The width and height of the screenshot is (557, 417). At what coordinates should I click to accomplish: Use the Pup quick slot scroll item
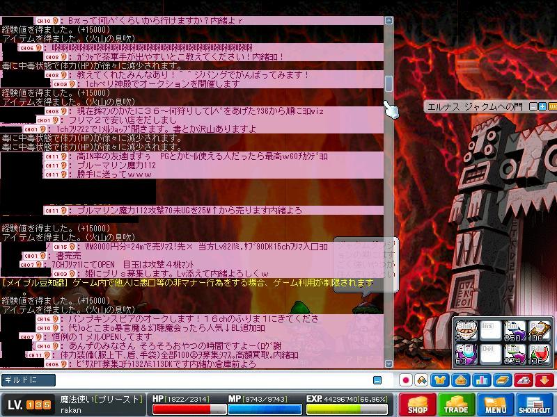539,331
